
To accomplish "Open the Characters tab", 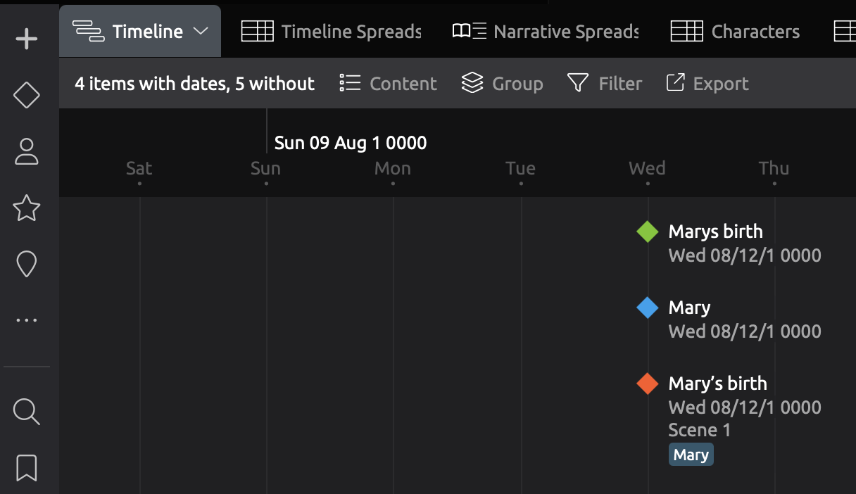I will click(x=736, y=32).
